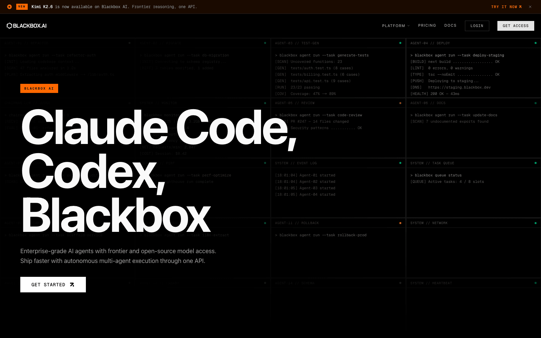Click the Agent-04 Deploy status dot
Screen dimensions: 541x338
click(536, 43)
